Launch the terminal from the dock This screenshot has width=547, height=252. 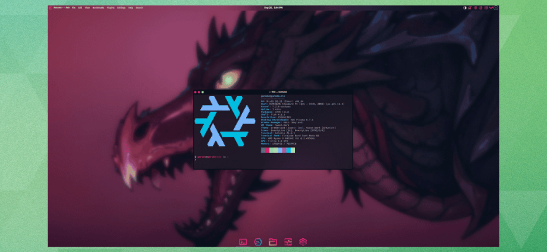243,241
